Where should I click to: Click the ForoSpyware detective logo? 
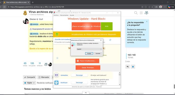tap(25, 13)
